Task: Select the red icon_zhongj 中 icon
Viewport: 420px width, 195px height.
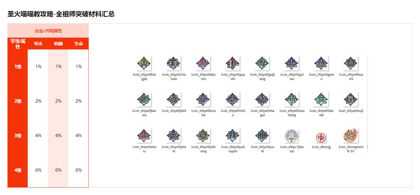Action: [x=321, y=137]
